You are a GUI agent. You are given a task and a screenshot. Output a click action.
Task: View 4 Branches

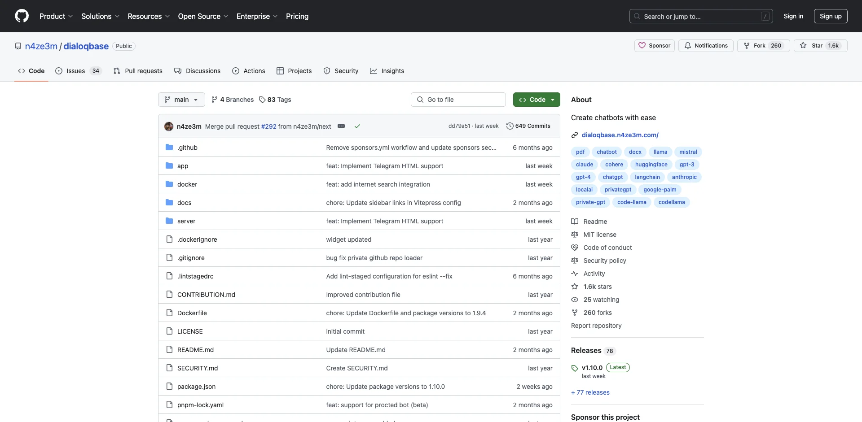click(233, 100)
